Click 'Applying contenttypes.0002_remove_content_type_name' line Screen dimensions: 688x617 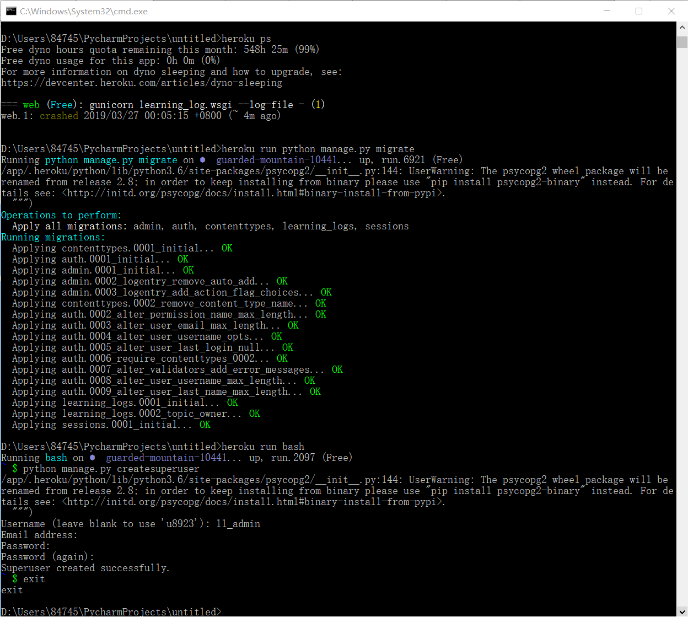(x=169, y=303)
